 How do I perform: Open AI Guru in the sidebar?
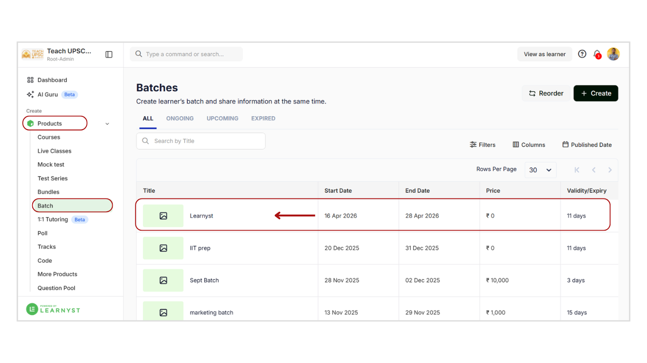click(x=47, y=95)
